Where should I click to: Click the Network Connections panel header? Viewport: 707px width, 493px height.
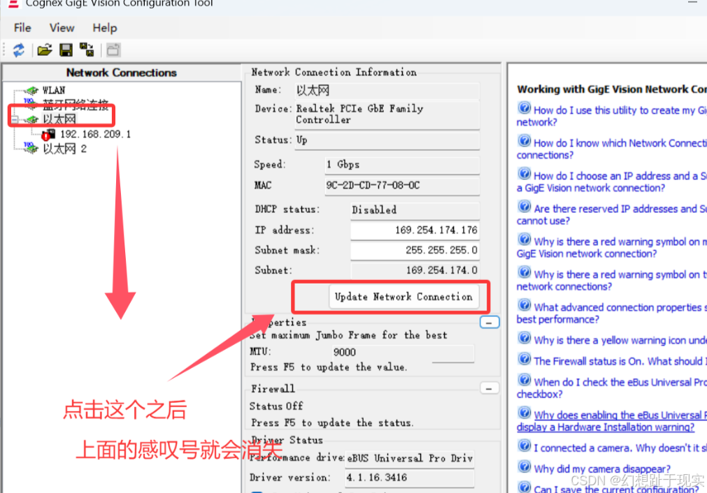click(x=121, y=73)
